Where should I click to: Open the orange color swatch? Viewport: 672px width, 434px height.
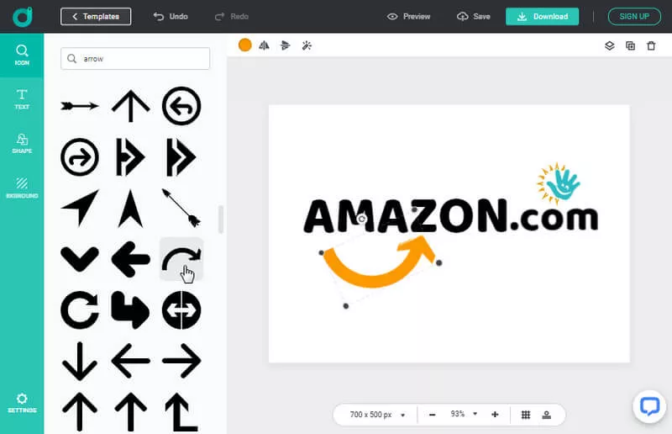point(244,45)
